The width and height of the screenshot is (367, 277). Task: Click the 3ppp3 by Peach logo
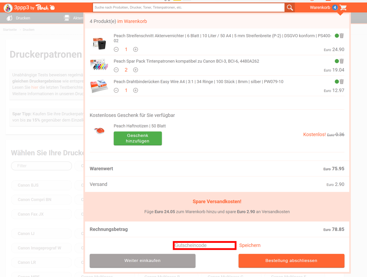pyautogui.click(x=29, y=8)
